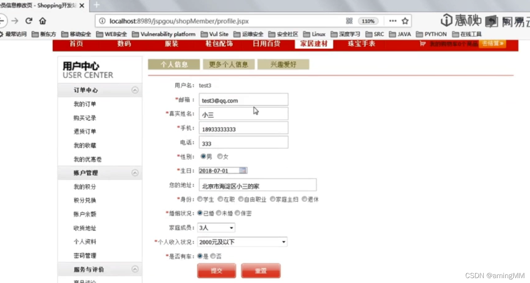The width and height of the screenshot is (530, 283).
Task: Click the 您的地址 input field
Action: pos(258,185)
